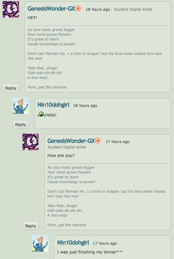
Task: Open Nin10dohgirl profile from dinner comment
Action: (73, 242)
